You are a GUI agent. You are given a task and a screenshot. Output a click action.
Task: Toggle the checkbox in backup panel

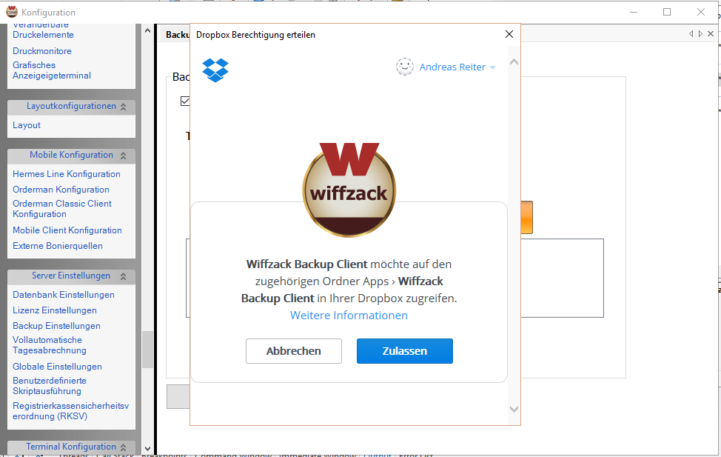[185, 101]
